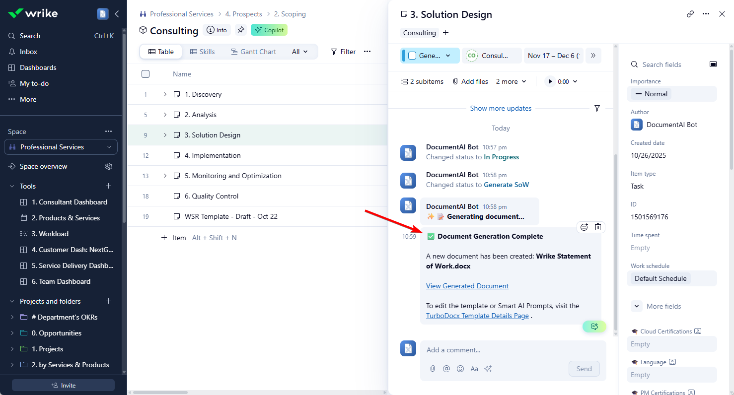Open the View Generated Document link
Image resolution: width=734 pixels, height=395 pixels.
[467, 286]
